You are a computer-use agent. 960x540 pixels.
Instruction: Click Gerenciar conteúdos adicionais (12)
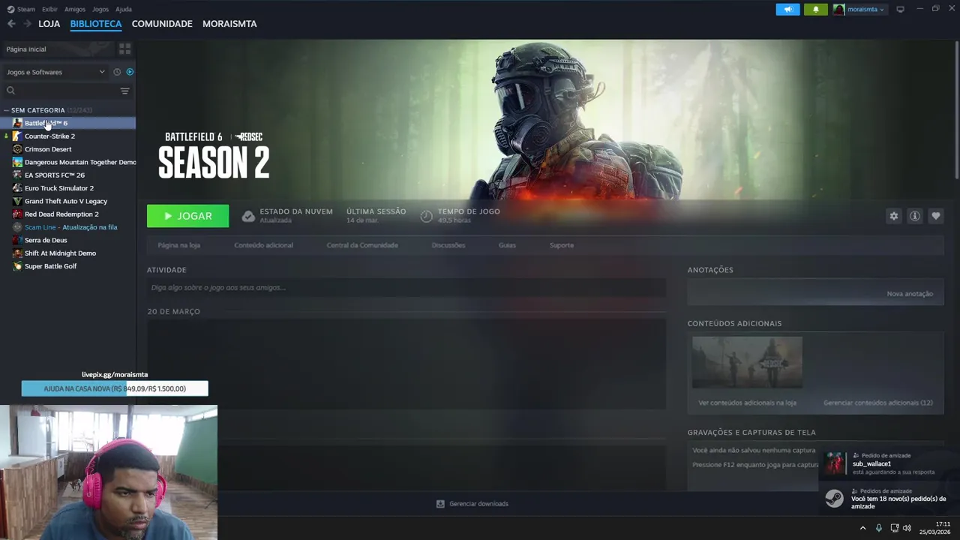pyautogui.click(x=878, y=403)
